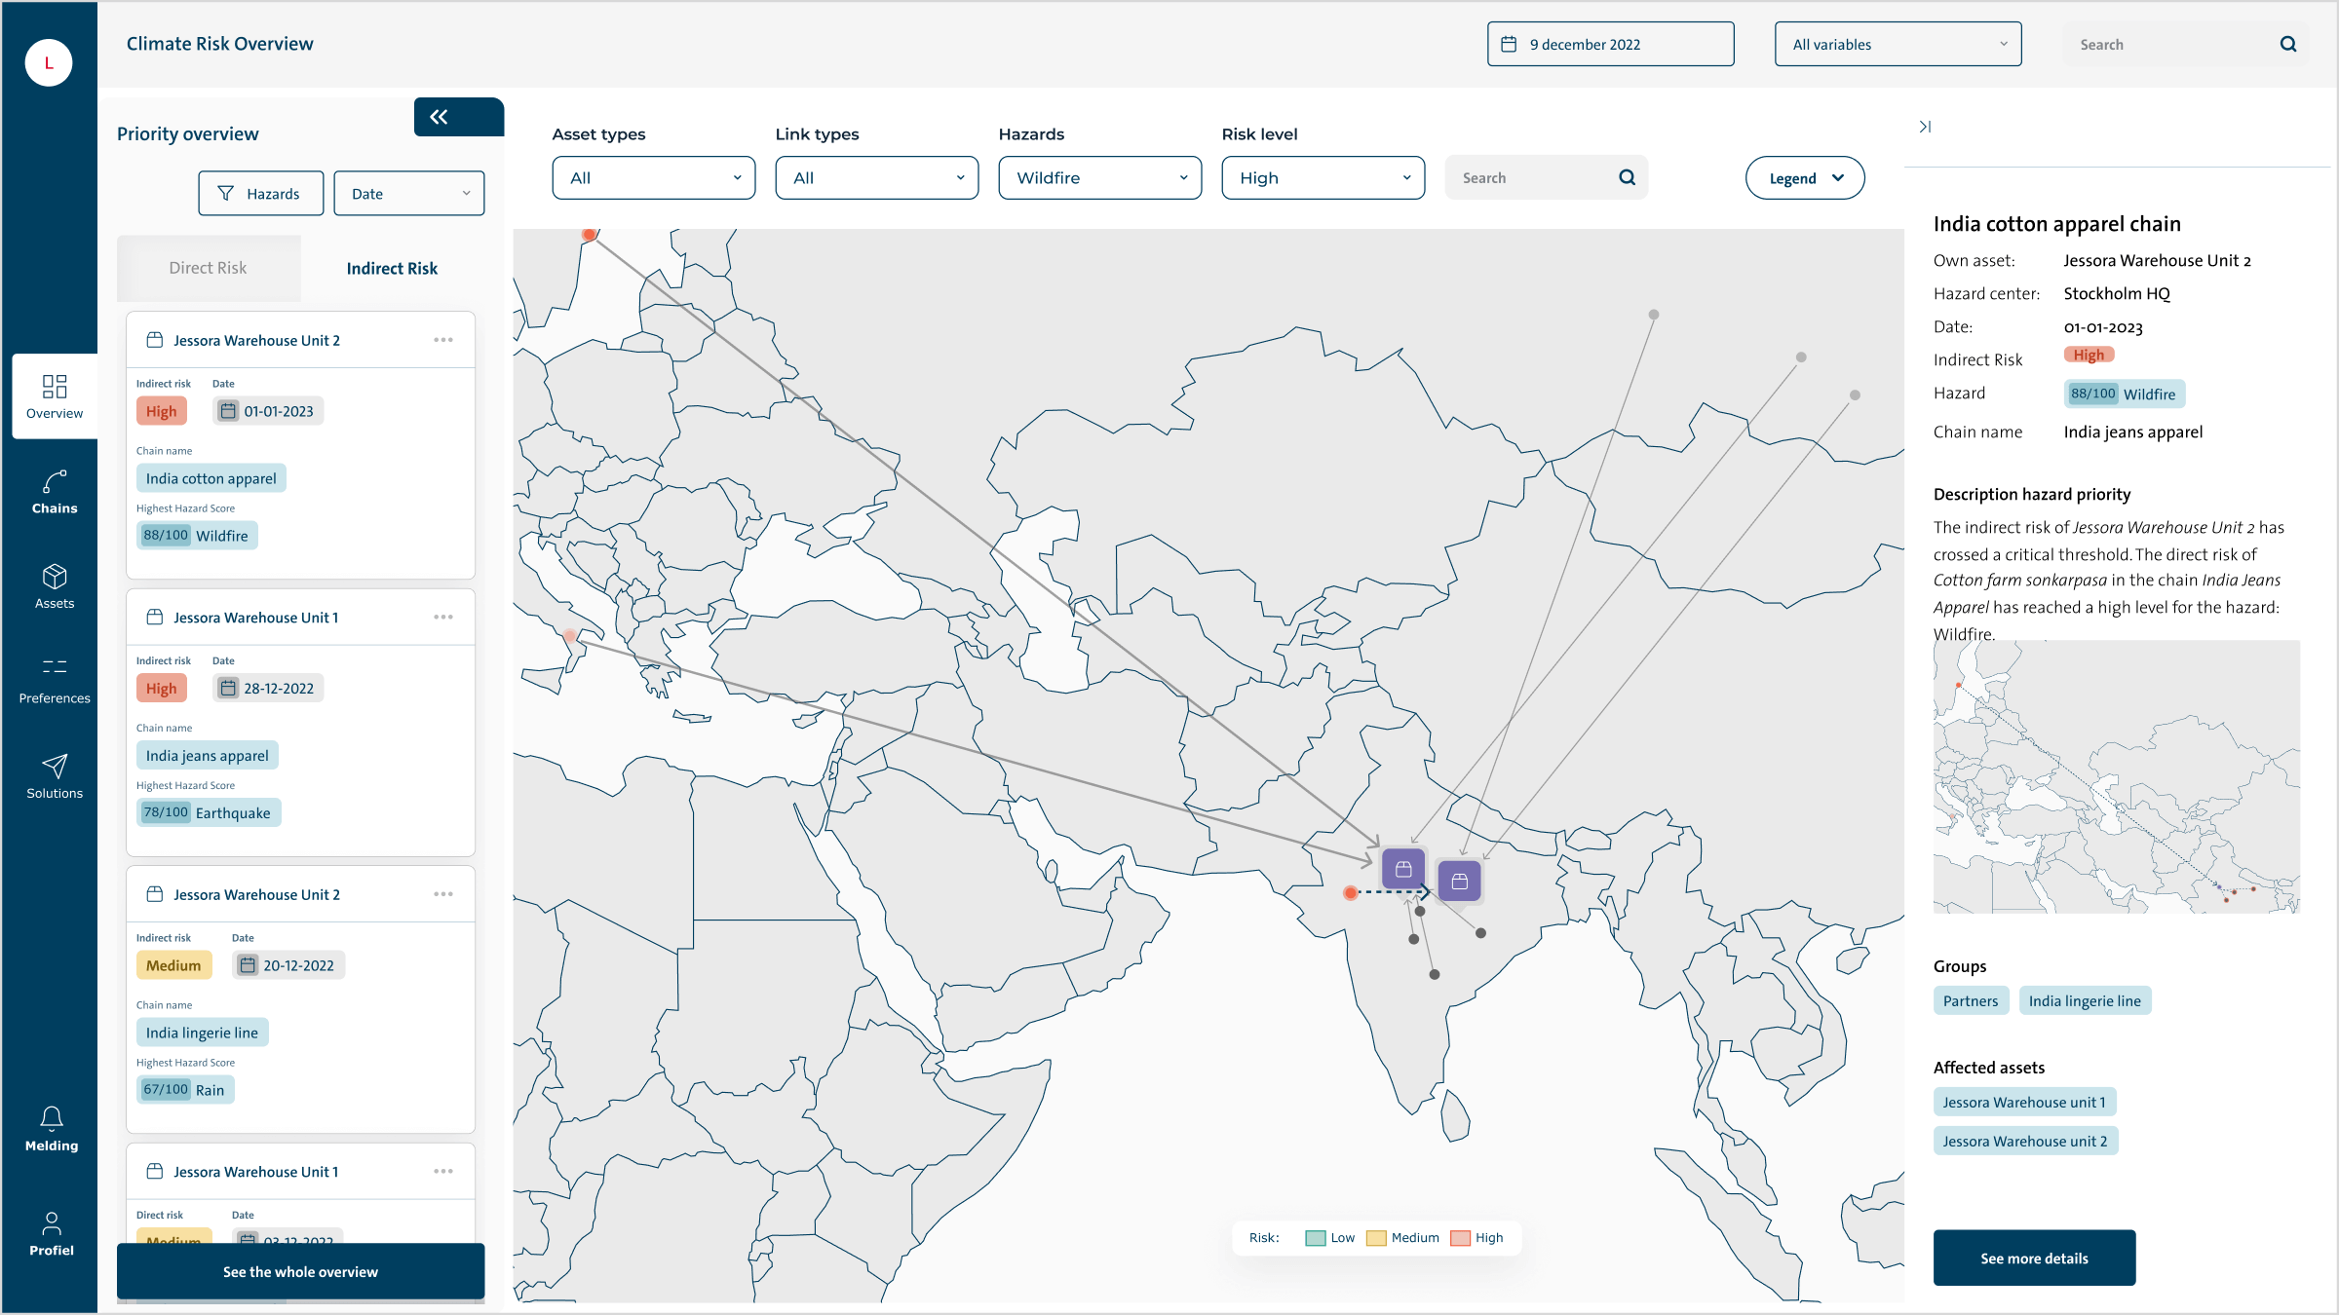Open Preferences from sidebar

coord(55,681)
